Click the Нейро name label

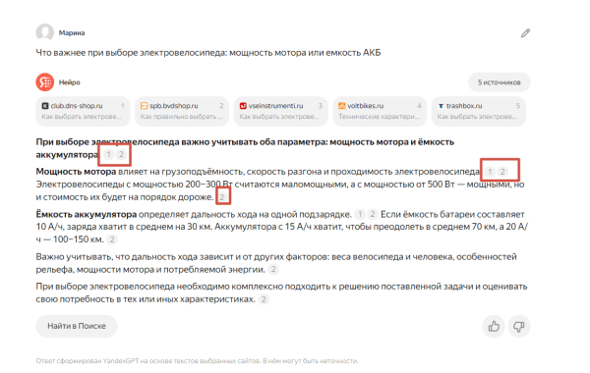click(69, 82)
